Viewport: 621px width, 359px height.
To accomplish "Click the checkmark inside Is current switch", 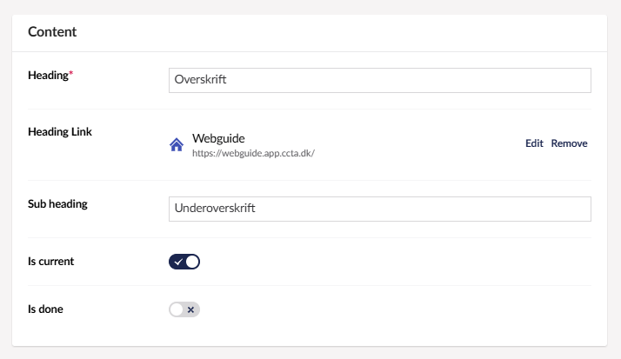I will pyautogui.click(x=177, y=262).
